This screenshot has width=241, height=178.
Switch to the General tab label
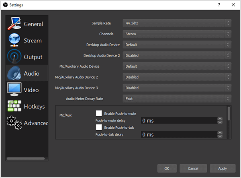(x=33, y=24)
